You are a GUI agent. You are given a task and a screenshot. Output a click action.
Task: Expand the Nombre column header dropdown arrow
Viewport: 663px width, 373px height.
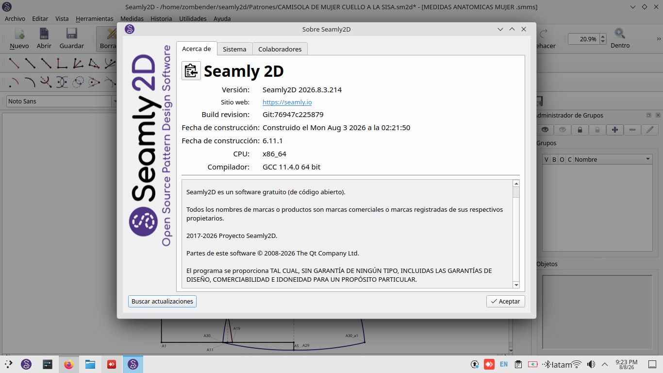point(647,159)
